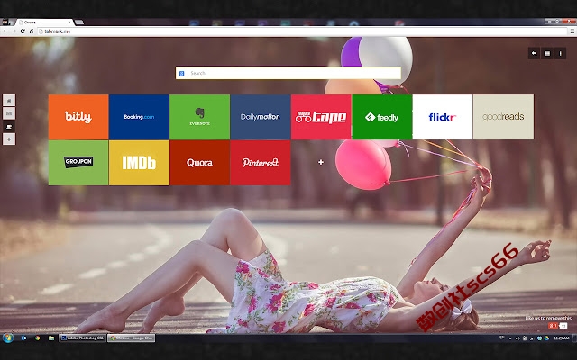Open the Pinterest tile

tap(261, 163)
